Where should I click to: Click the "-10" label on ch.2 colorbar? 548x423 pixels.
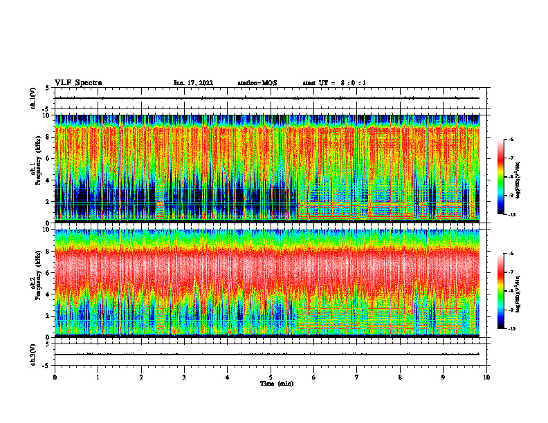pyautogui.click(x=512, y=329)
